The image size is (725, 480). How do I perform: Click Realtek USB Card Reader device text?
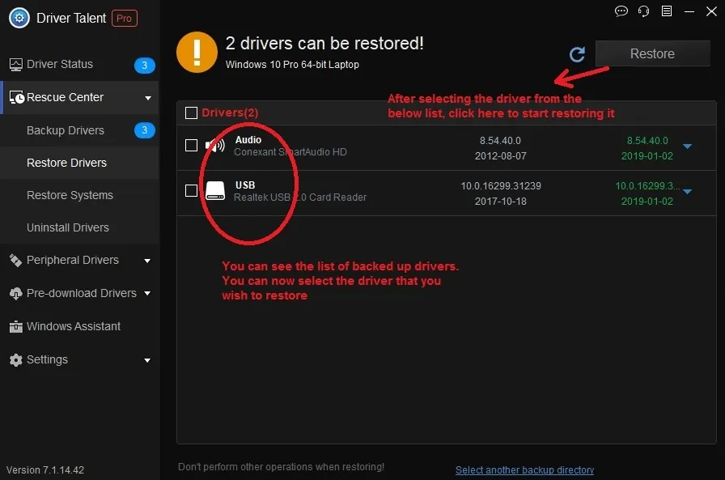tap(300, 198)
